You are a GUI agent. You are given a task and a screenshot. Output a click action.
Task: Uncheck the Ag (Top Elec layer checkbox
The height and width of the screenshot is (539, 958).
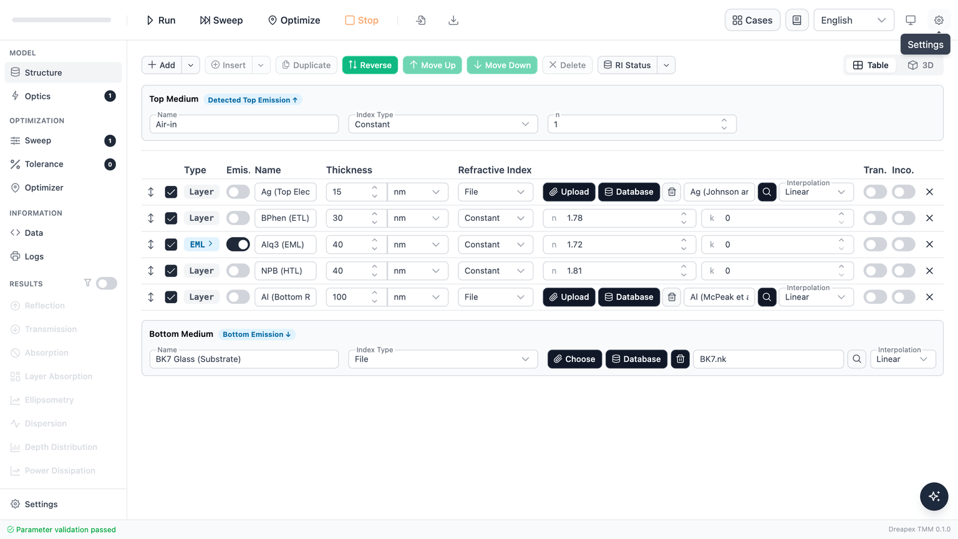pos(171,192)
